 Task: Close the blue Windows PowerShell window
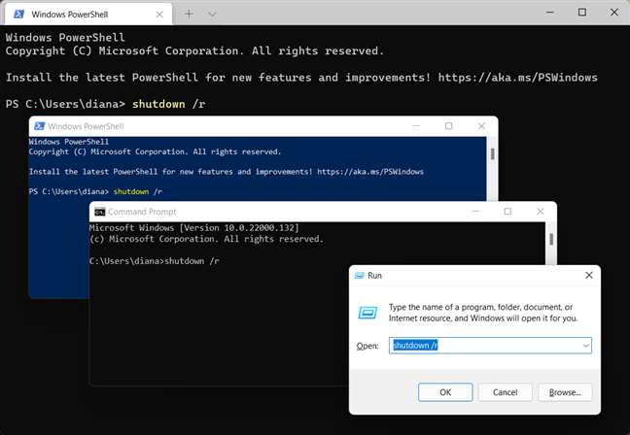[481, 126]
